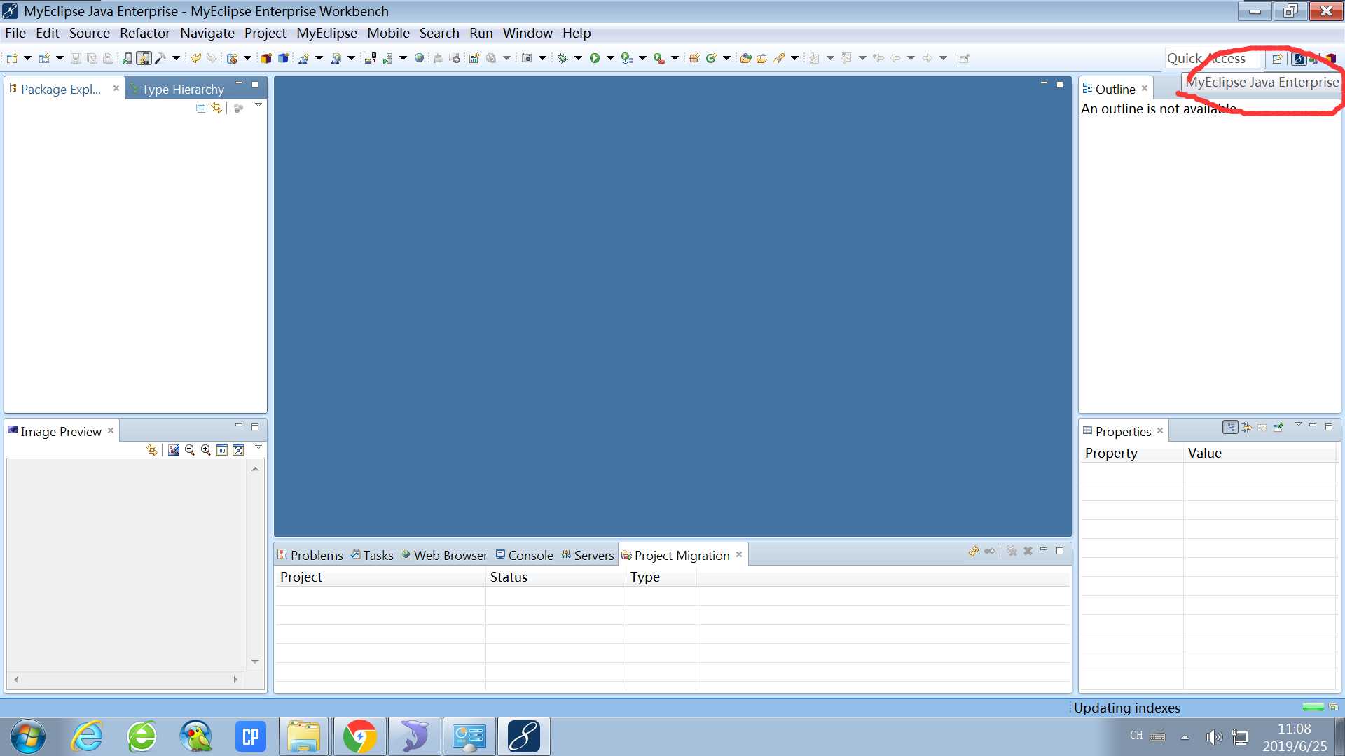This screenshot has width=1345, height=756.
Task: Click the New Java Package cube icon
Action: (x=266, y=59)
